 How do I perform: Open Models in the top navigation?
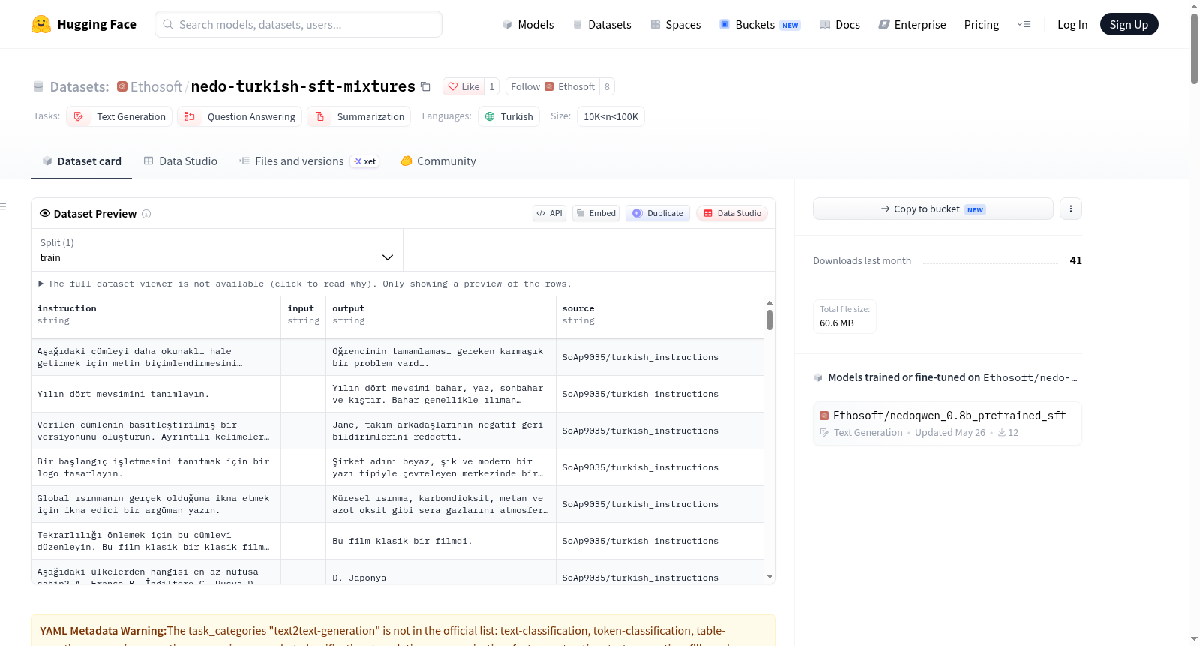point(528,25)
